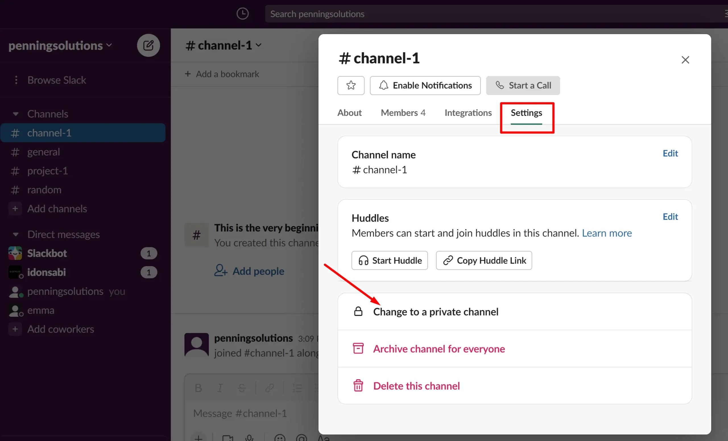Open the Integrations tab
The image size is (728, 441).
coord(468,113)
